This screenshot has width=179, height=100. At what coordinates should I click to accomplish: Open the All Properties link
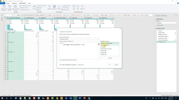coord(160,25)
